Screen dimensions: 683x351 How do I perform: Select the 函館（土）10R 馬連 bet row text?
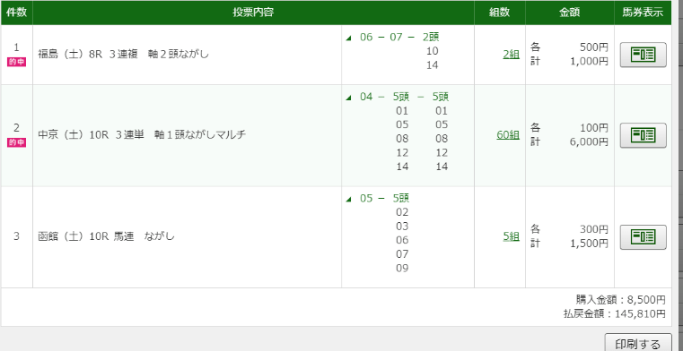106,236
